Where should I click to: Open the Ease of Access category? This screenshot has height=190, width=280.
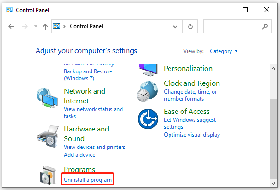(187, 112)
